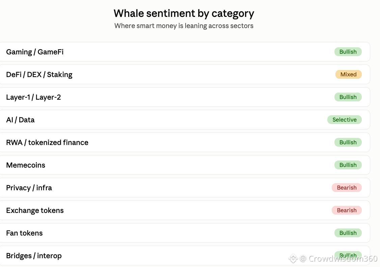Open the DeFi / DEX / Staking row

pyautogui.click(x=185, y=74)
